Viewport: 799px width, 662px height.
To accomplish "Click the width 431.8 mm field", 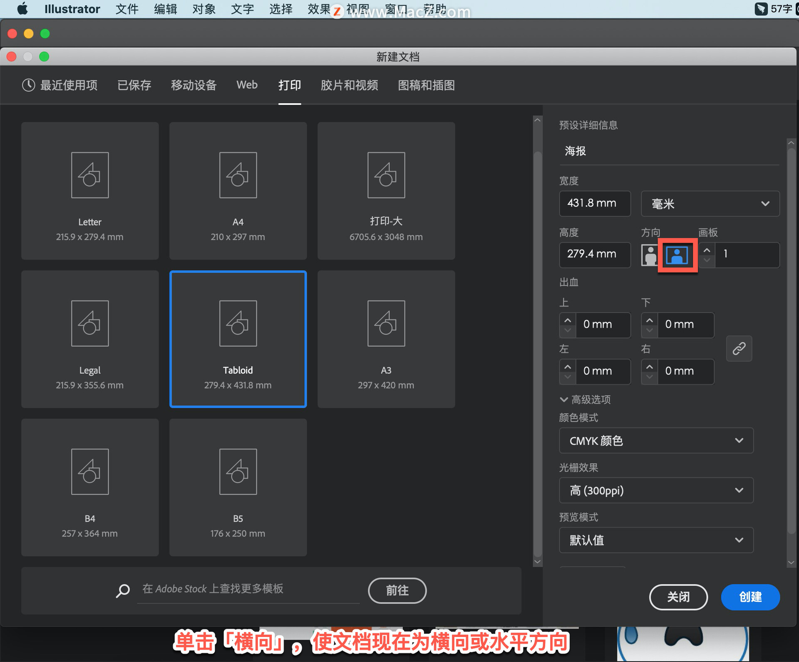I will 594,204.
